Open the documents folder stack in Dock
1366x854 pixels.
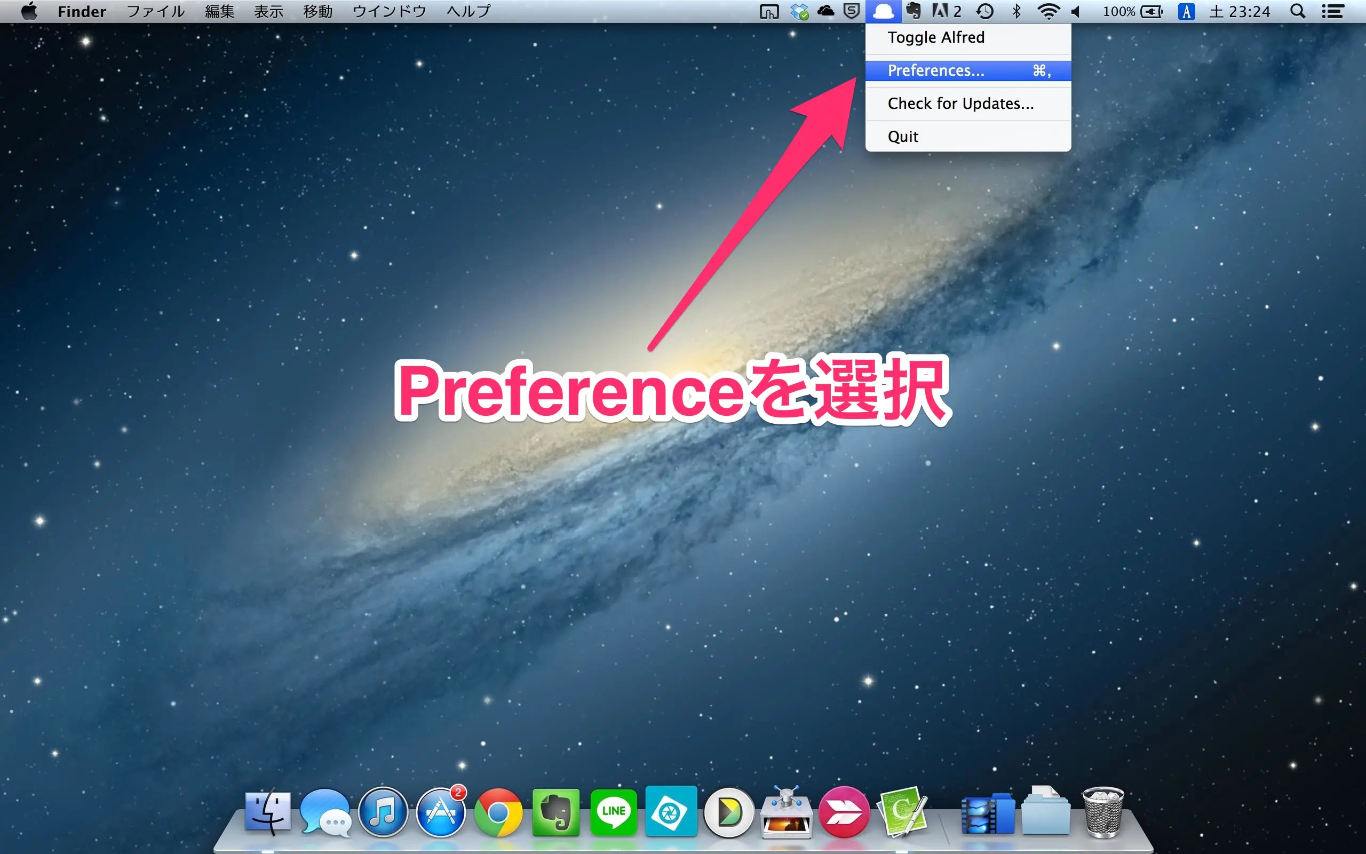[x=1045, y=811]
